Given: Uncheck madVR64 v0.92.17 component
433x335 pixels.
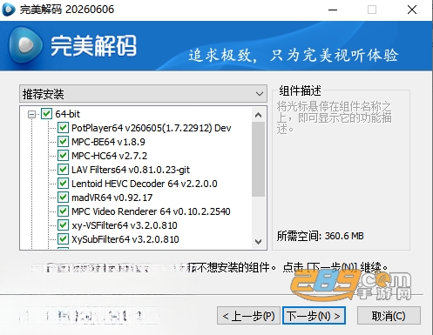Looking at the screenshot, I should (63, 198).
